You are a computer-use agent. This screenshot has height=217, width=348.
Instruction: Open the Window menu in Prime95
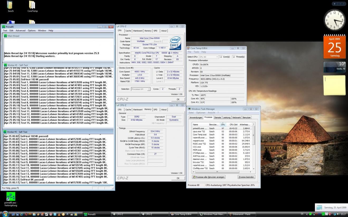click(42, 31)
